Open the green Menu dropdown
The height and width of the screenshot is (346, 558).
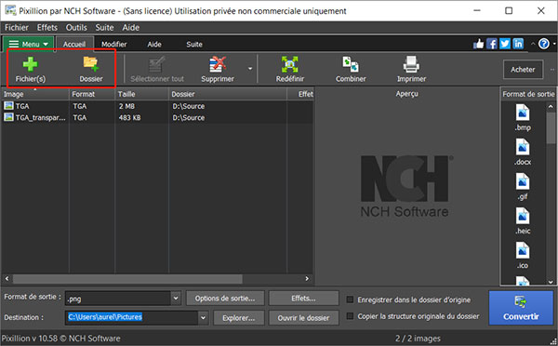29,44
